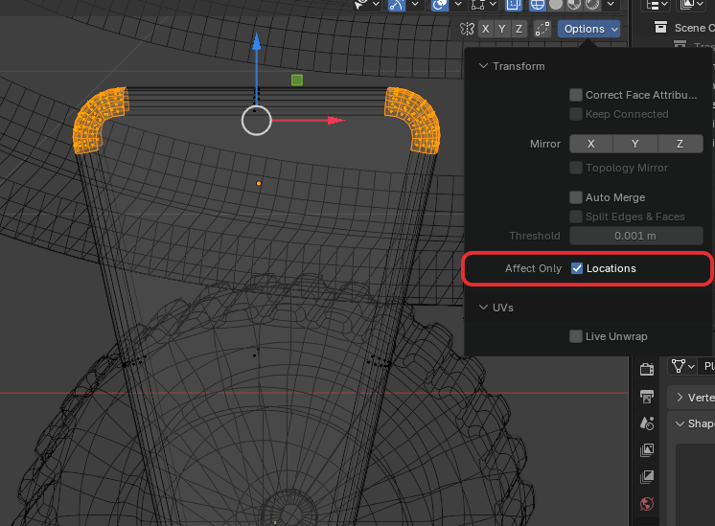The height and width of the screenshot is (526, 715).
Task: Click the blue Z-axis gizmo arrow
Action: (257, 42)
